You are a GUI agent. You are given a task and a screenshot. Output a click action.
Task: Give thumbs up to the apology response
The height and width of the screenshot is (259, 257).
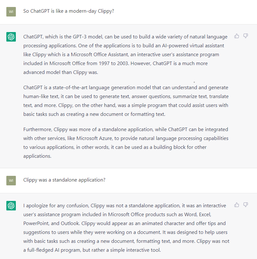click(x=236, y=205)
